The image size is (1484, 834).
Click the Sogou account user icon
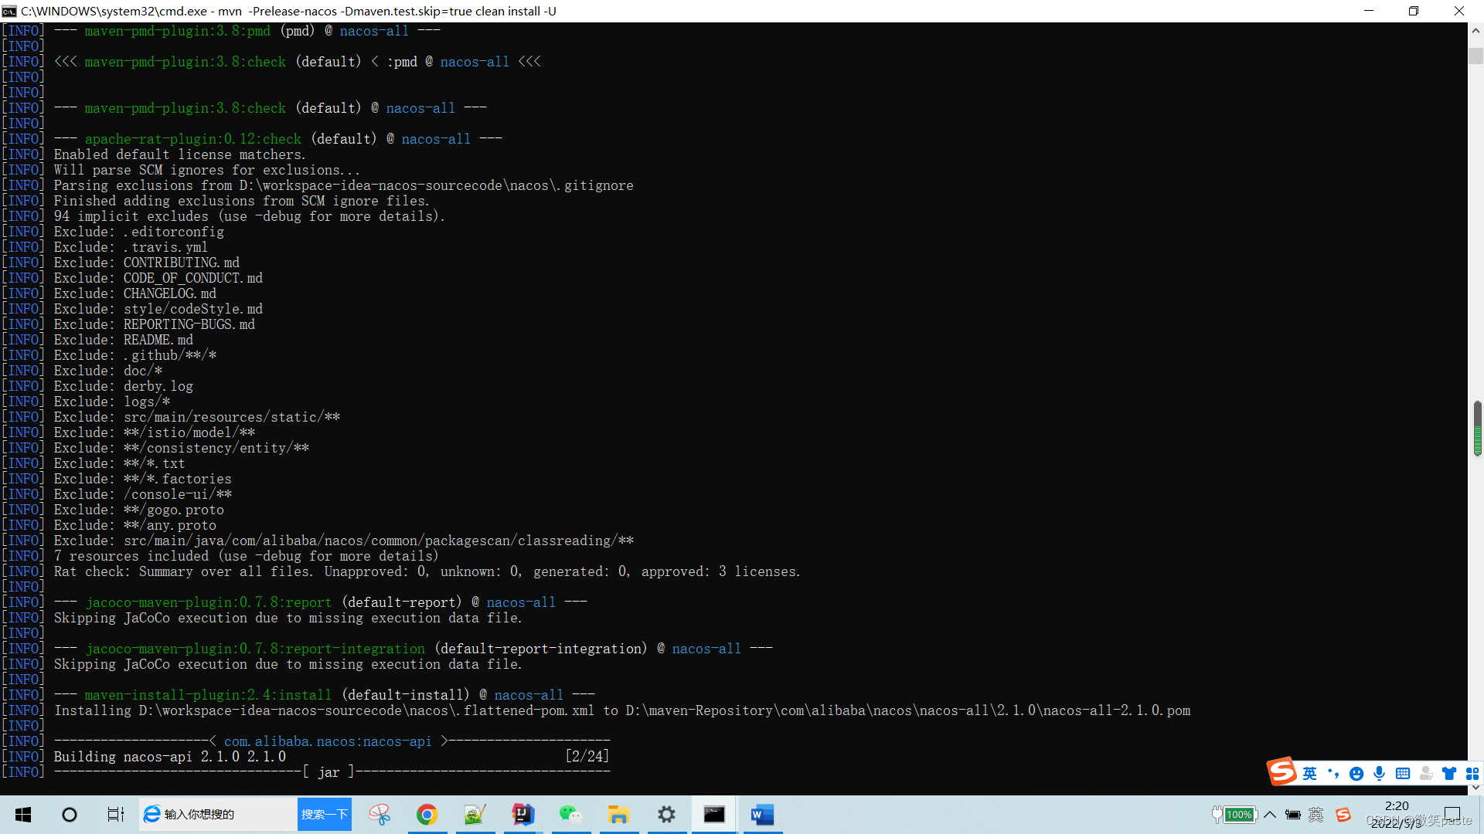1427,774
